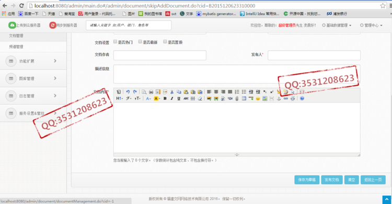Check the 是否最新 checkbox

point(140,41)
